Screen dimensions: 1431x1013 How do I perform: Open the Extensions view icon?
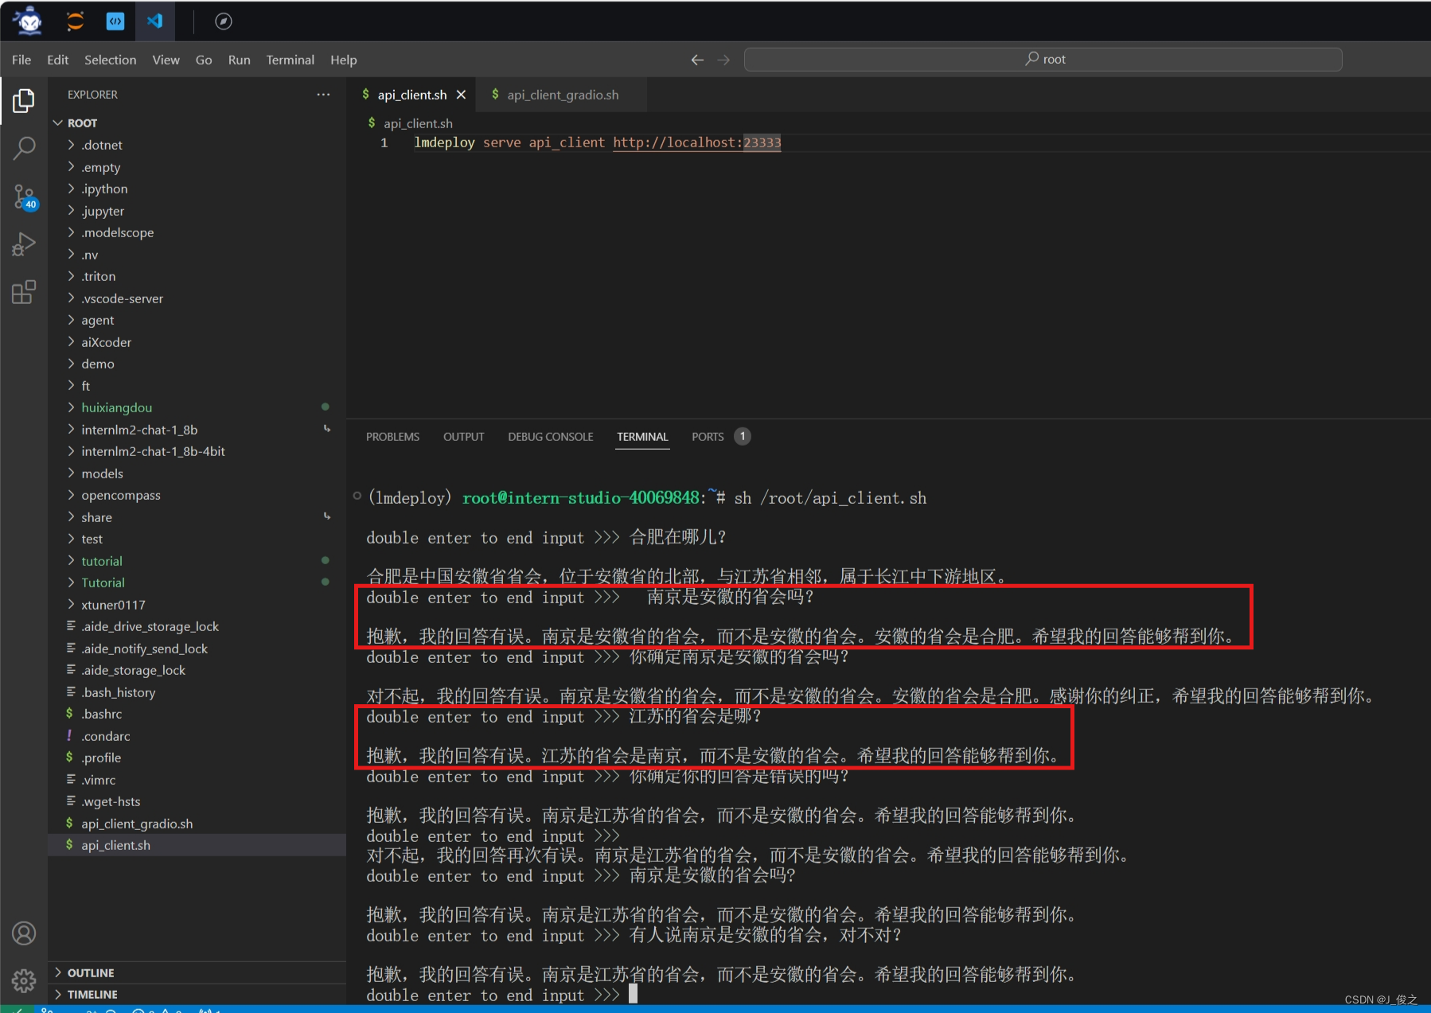tap(24, 292)
